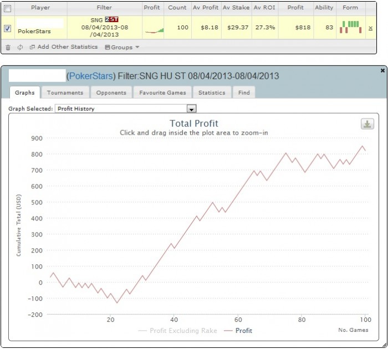Toggle the Profit legend item

pyautogui.click(x=238, y=331)
